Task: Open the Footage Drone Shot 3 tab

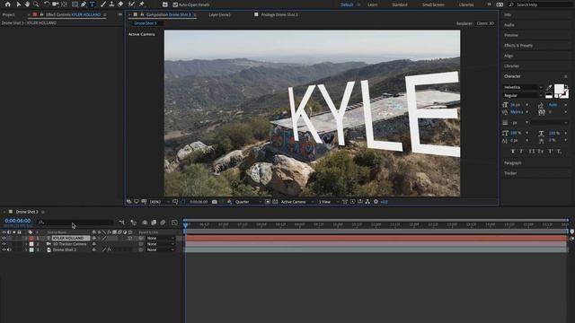Action: tap(279, 14)
